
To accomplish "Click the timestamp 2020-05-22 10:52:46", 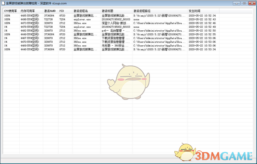I will (202, 23).
